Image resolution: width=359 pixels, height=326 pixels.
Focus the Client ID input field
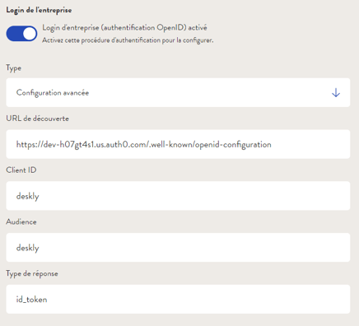(178, 196)
